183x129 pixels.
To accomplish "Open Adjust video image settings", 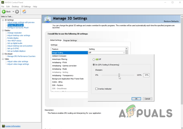I will [18, 64].
